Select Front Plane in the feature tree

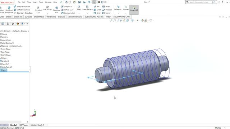pyautogui.click(x=6, y=49)
